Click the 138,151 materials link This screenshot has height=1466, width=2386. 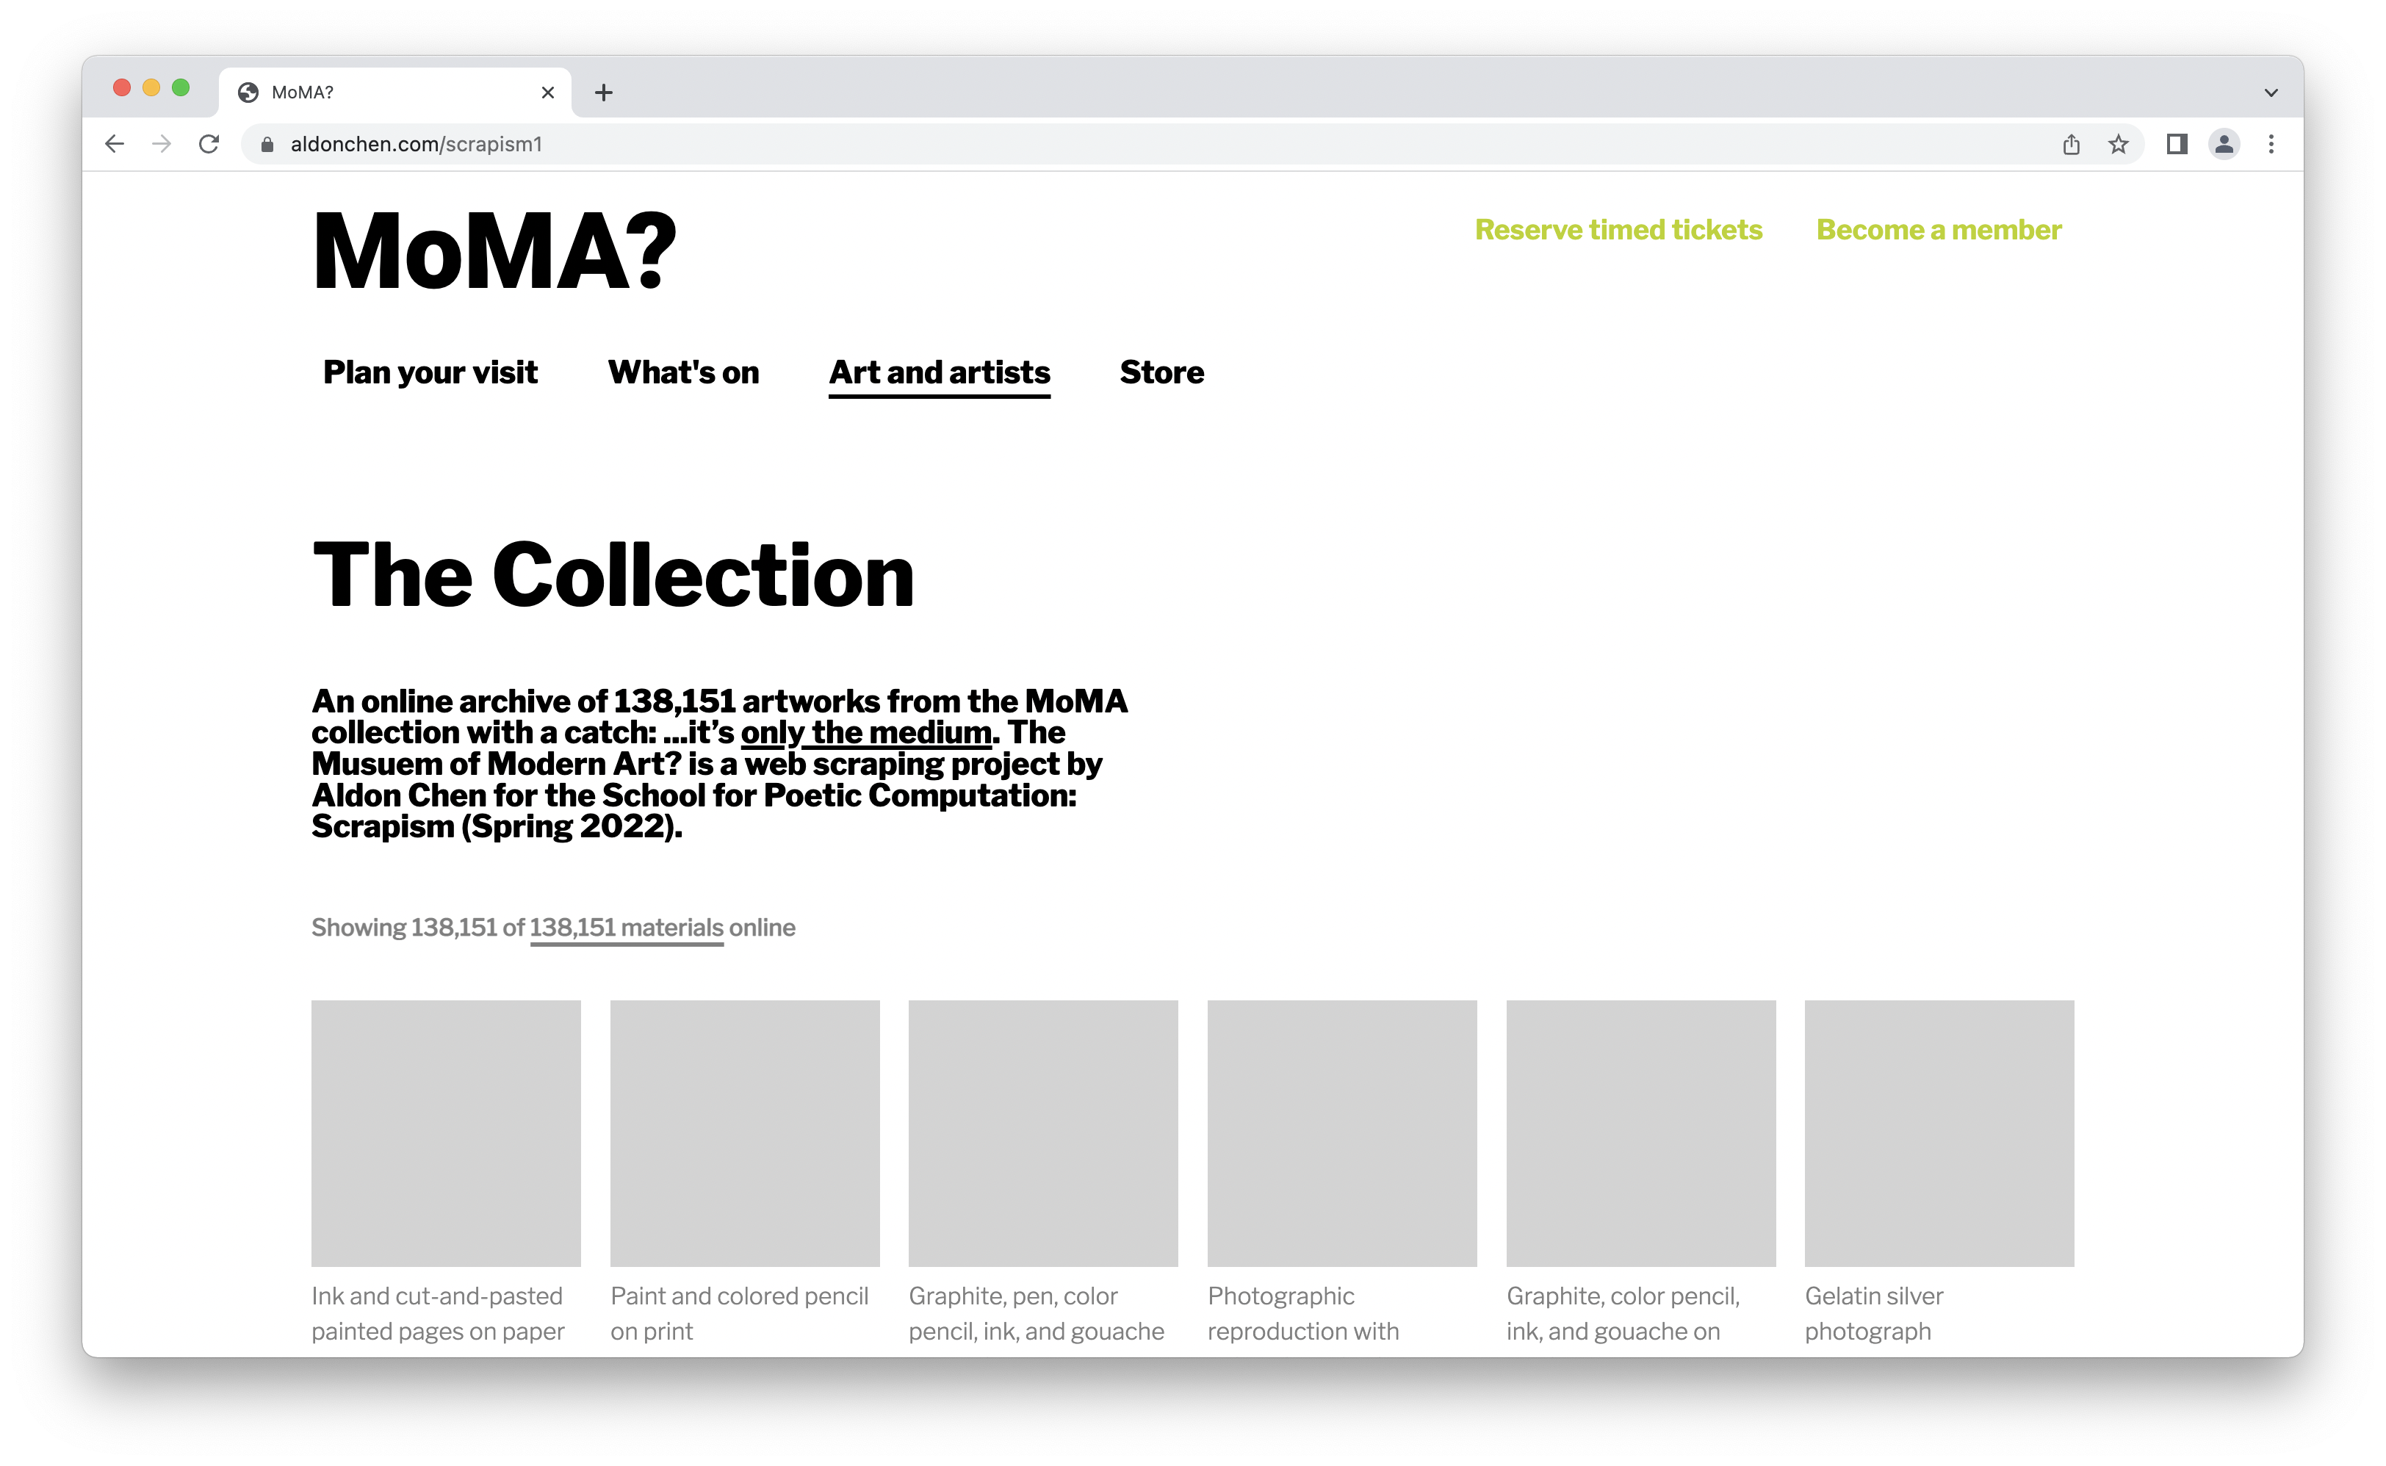point(627,928)
